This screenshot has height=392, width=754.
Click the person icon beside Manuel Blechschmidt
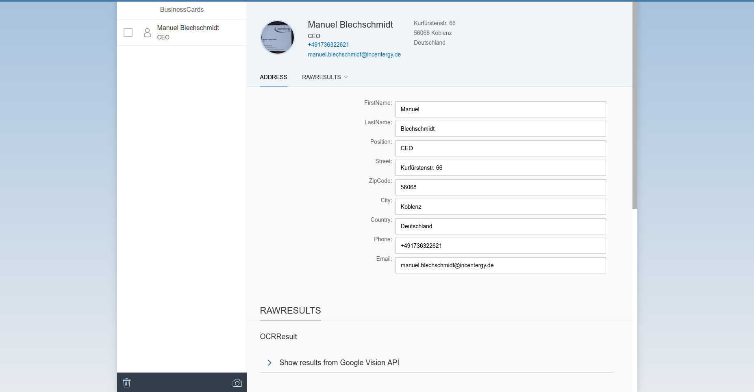pyautogui.click(x=147, y=32)
